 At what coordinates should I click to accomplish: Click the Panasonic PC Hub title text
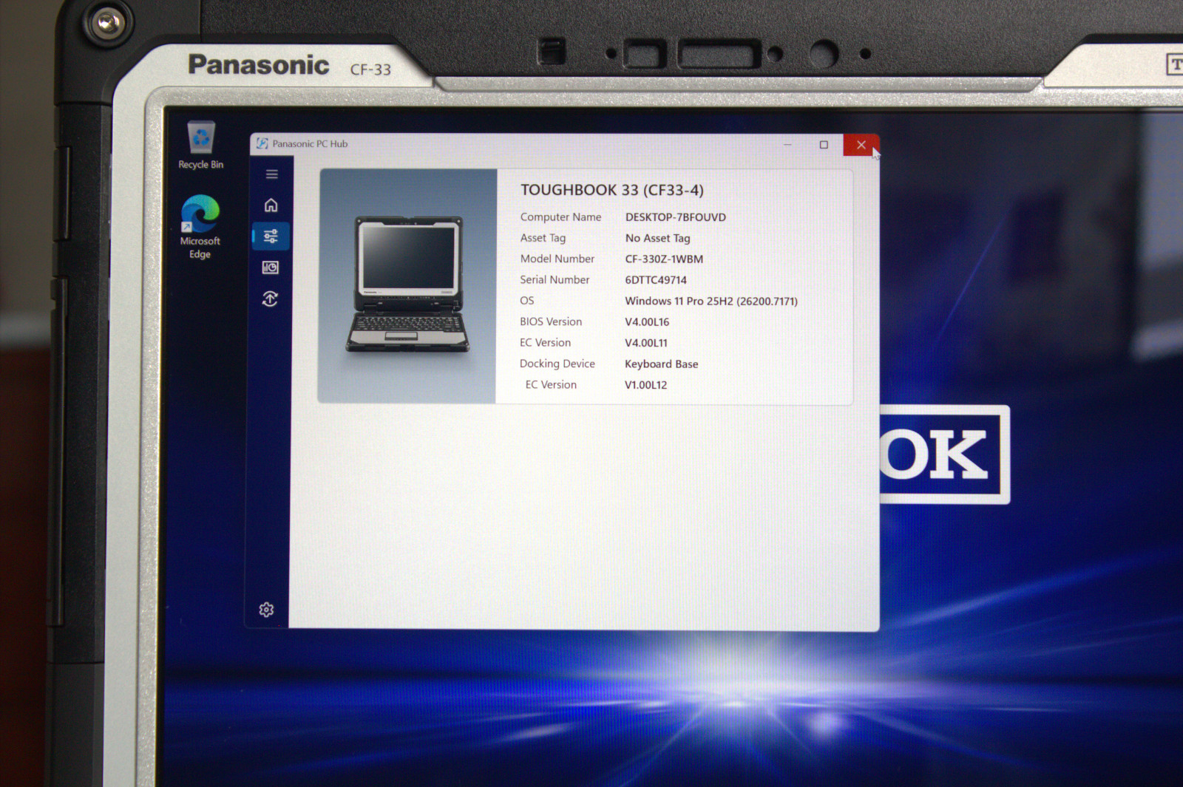[310, 144]
